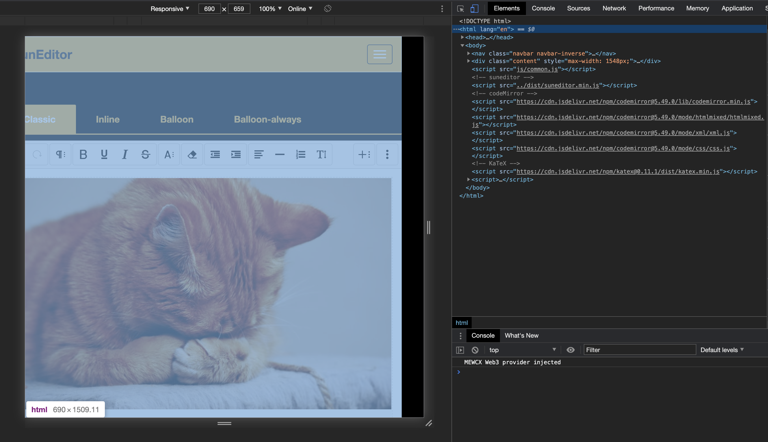
Task: Toggle the eye icon to create live expression
Action: click(570, 350)
